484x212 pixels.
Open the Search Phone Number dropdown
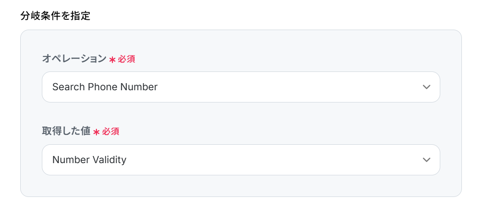[241, 87]
